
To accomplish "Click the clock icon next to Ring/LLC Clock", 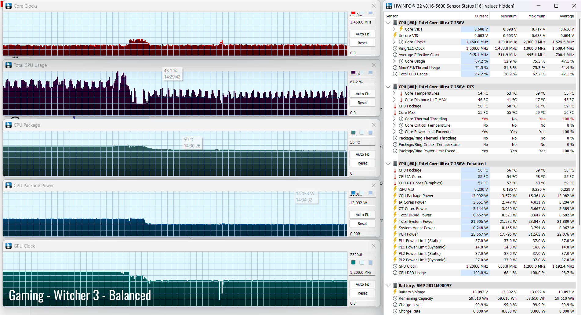I will [x=395, y=48].
